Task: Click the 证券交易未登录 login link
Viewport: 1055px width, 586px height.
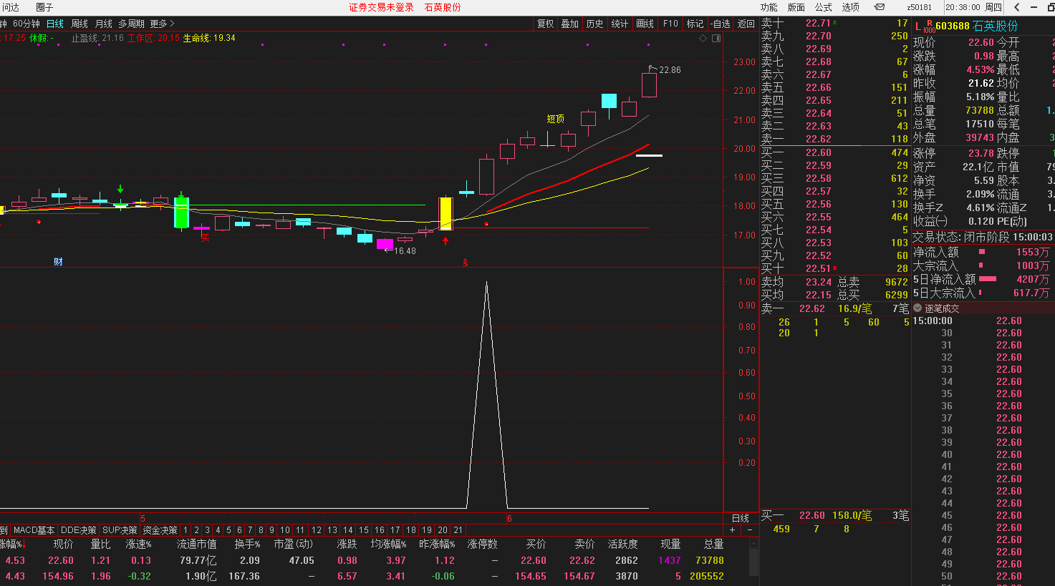Action: [x=381, y=7]
